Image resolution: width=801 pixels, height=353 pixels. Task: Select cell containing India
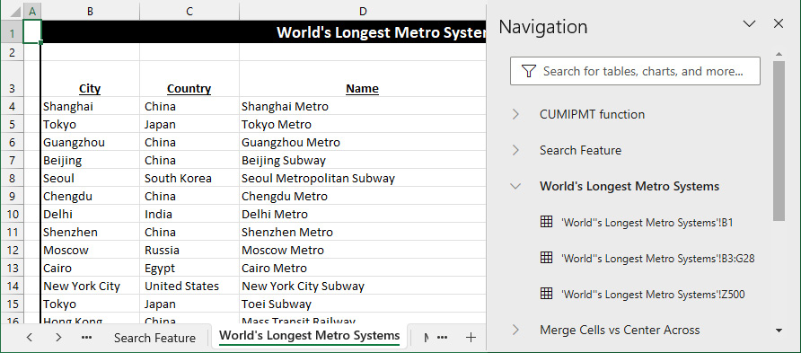[x=189, y=214]
